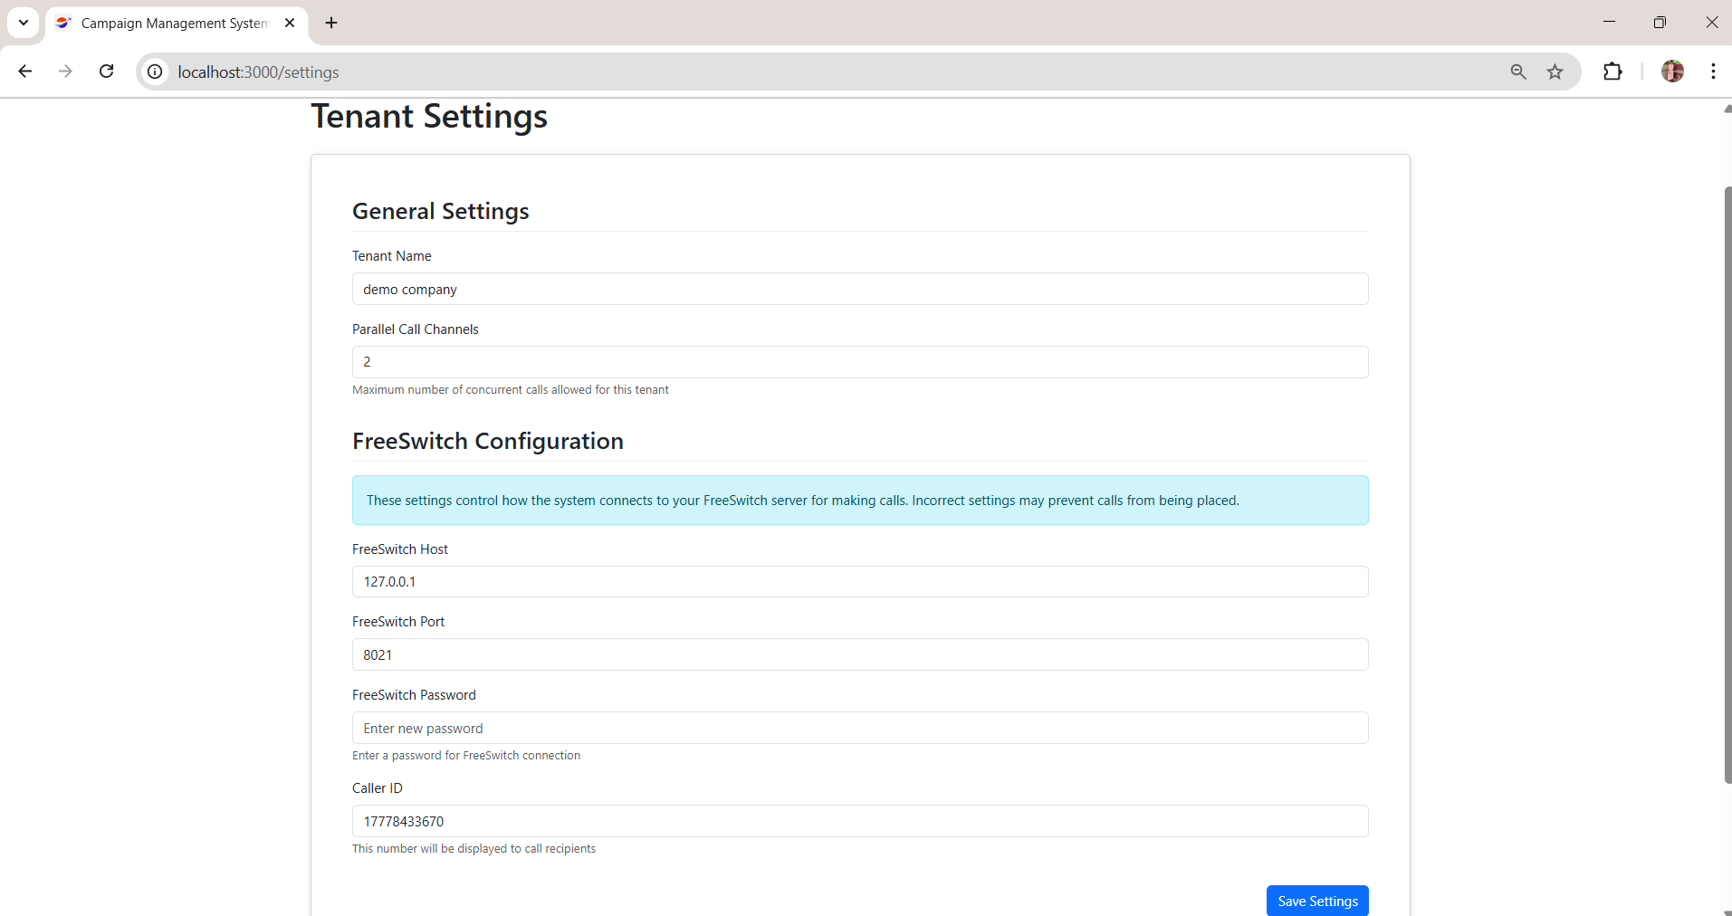Focus the FreeSwitch Password field

859,729
